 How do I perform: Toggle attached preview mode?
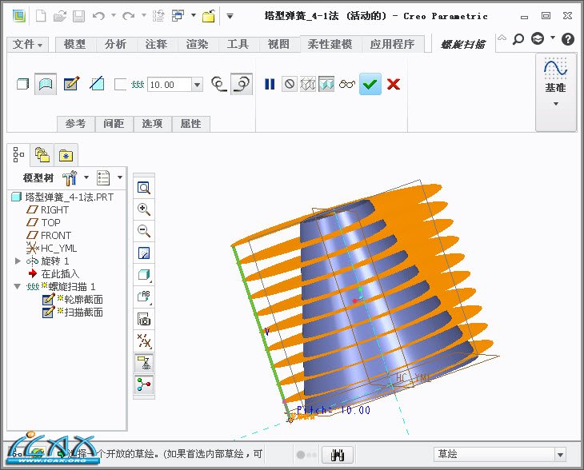pyautogui.click(x=326, y=84)
